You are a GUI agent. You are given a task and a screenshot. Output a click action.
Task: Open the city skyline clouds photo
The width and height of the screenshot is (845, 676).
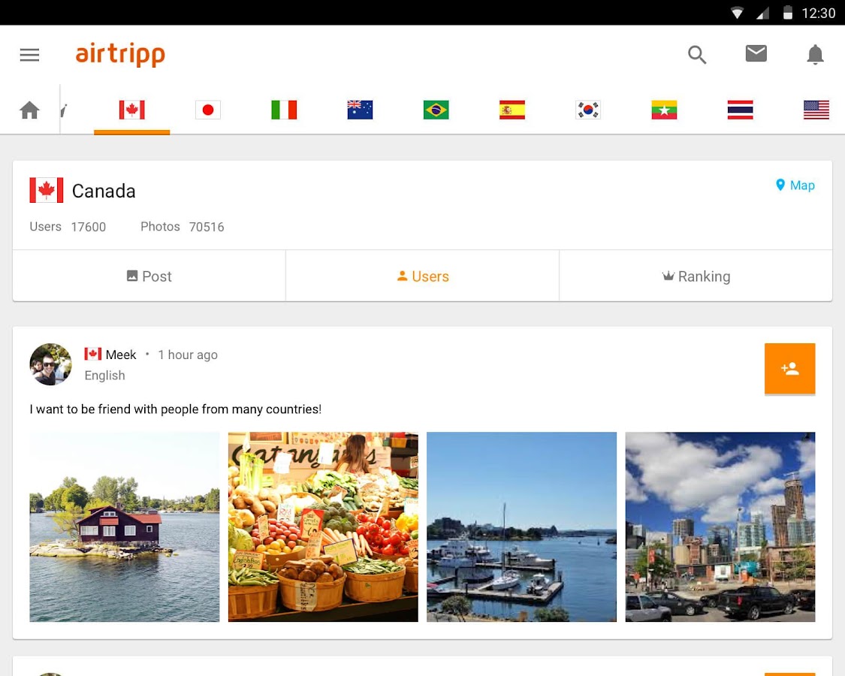pyautogui.click(x=720, y=527)
